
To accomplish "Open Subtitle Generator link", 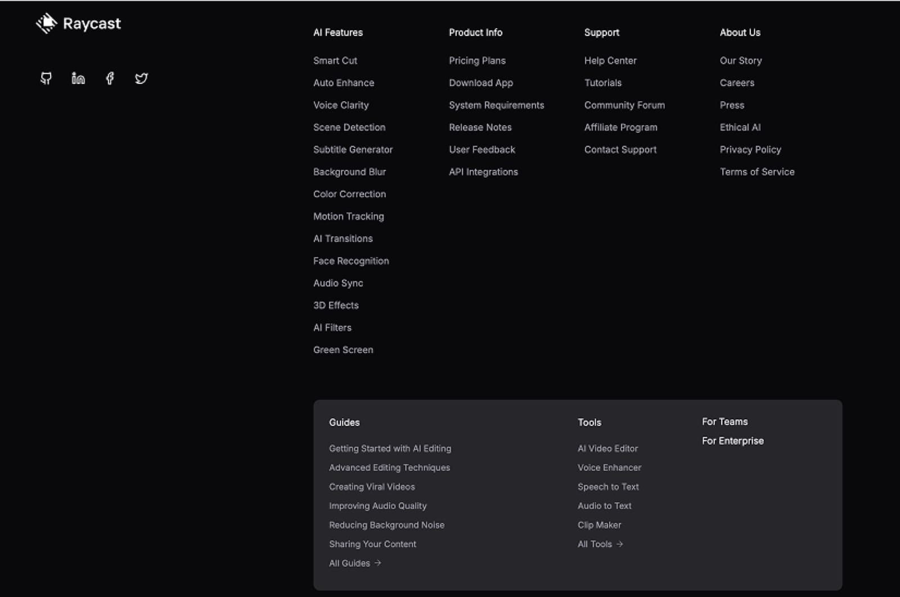I will pyautogui.click(x=353, y=150).
